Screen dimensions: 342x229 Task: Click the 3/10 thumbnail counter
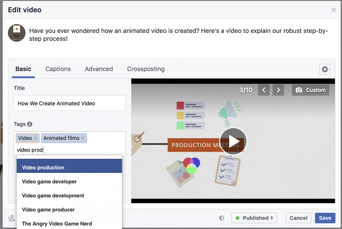pos(246,90)
